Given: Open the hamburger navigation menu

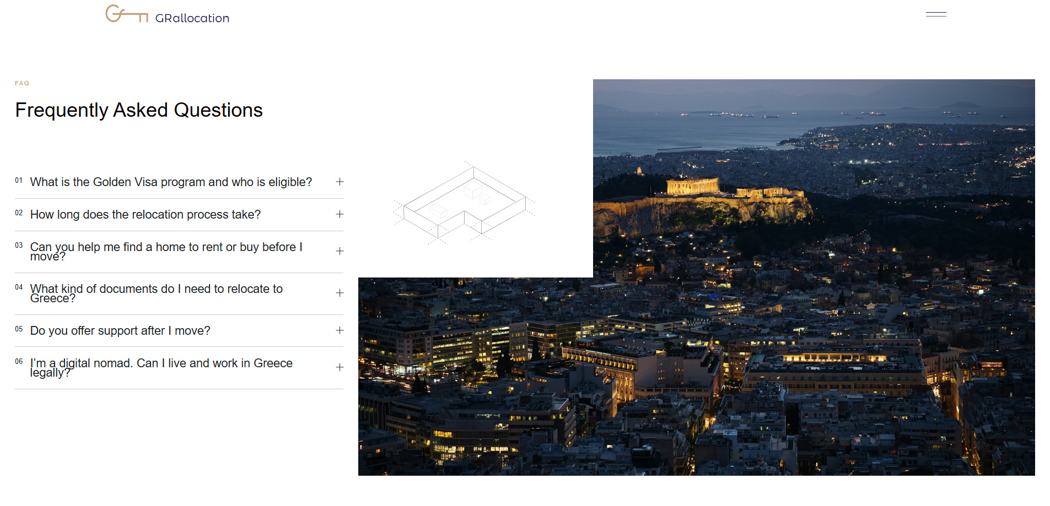Looking at the screenshot, I should click(935, 14).
